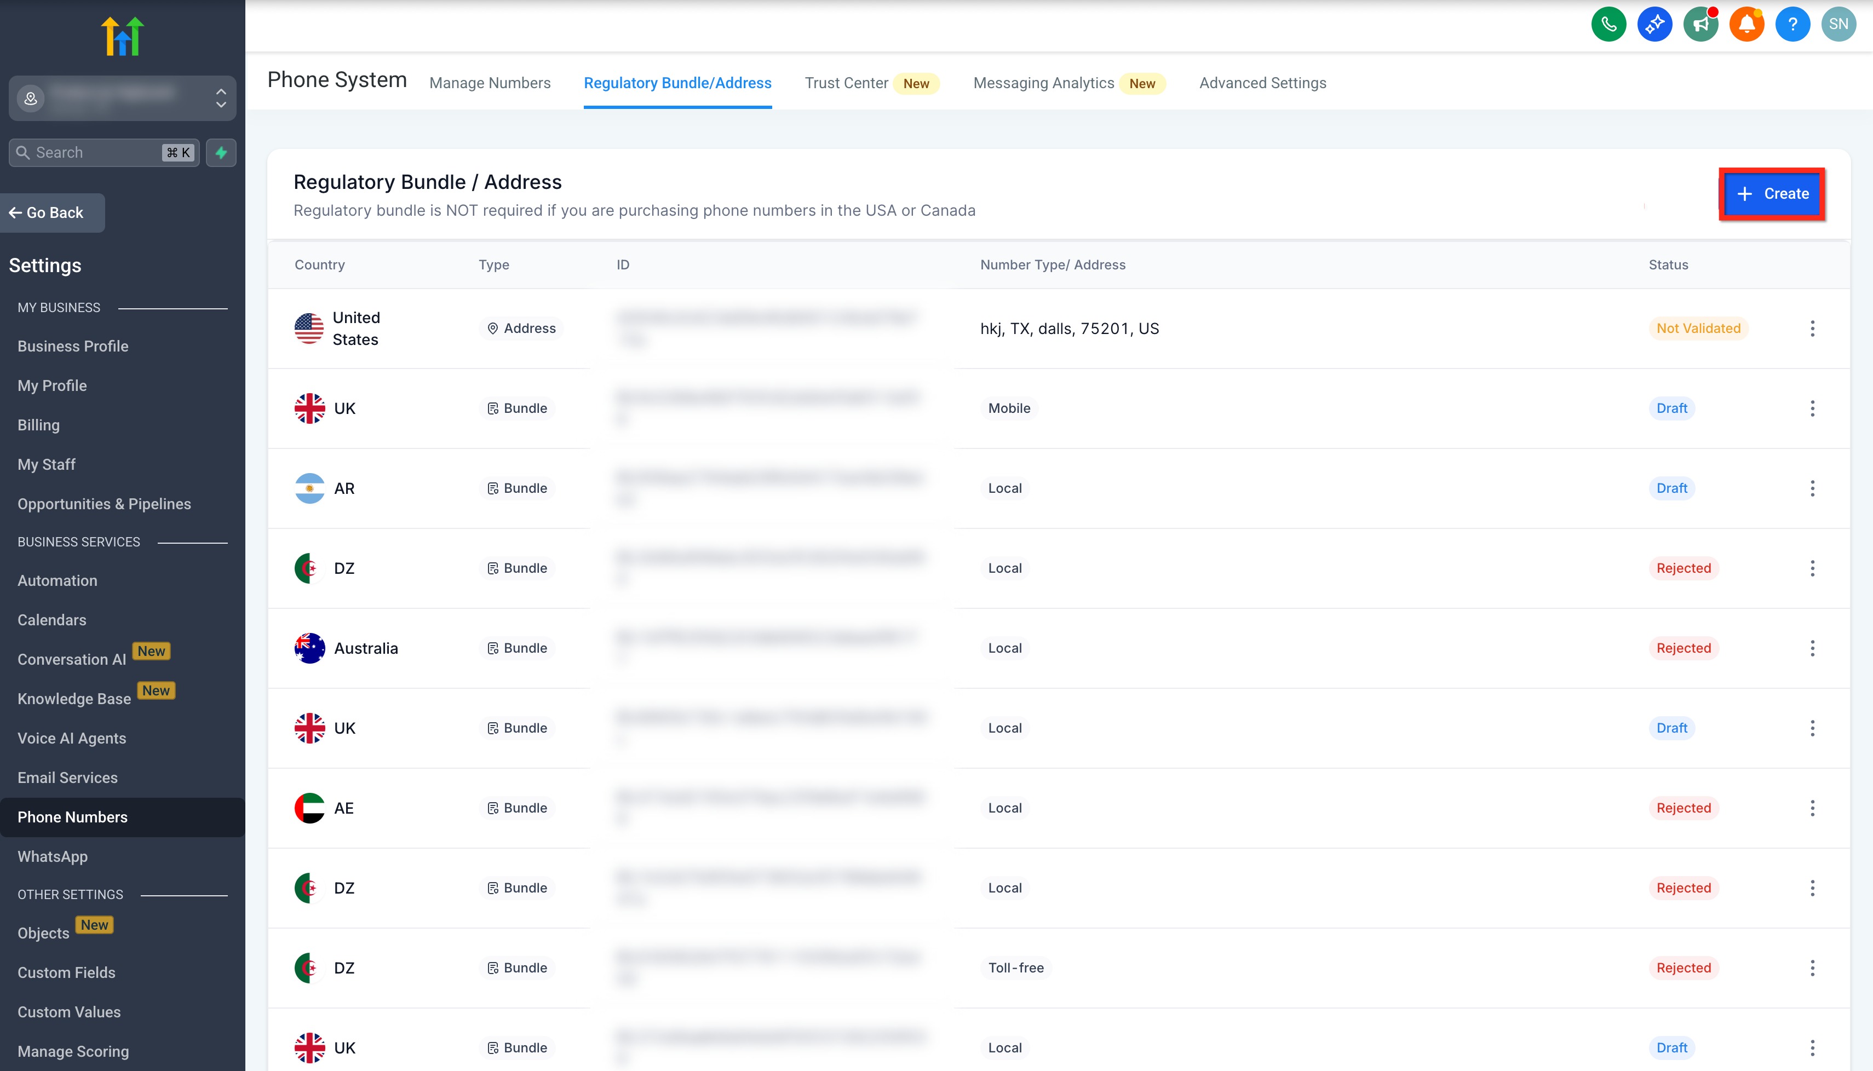Open three-dot menu for Australia bundle row
The width and height of the screenshot is (1873, 1071).
pos(1812,648)
